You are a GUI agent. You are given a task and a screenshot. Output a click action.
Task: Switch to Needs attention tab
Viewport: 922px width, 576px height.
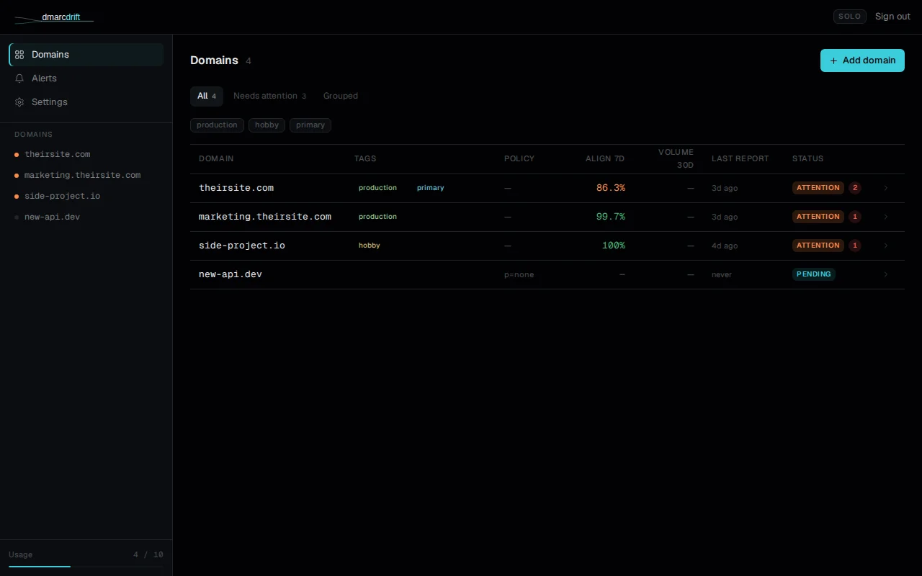pos(269,96)
